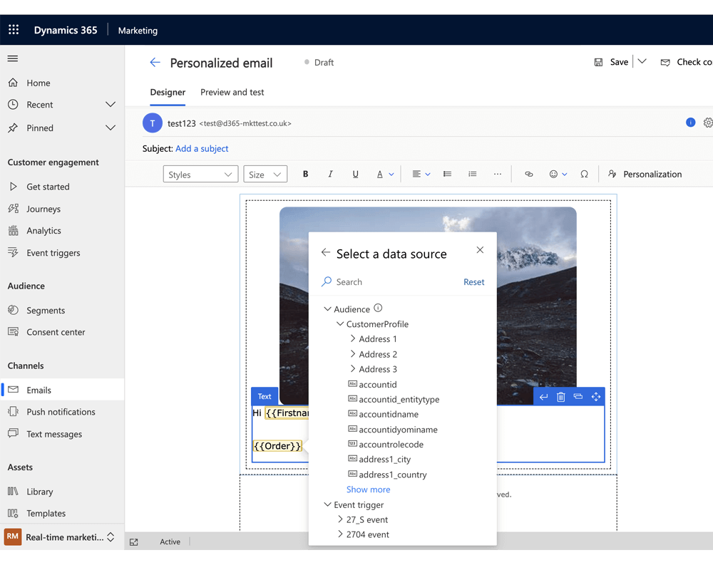Switch to the Designer tab

click(168, 93)
